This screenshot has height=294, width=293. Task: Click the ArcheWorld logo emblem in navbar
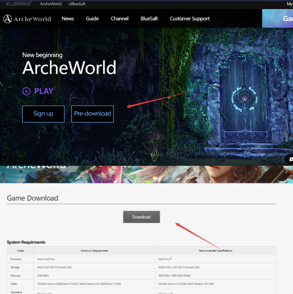pyautogui.click(x=8, y=19)
